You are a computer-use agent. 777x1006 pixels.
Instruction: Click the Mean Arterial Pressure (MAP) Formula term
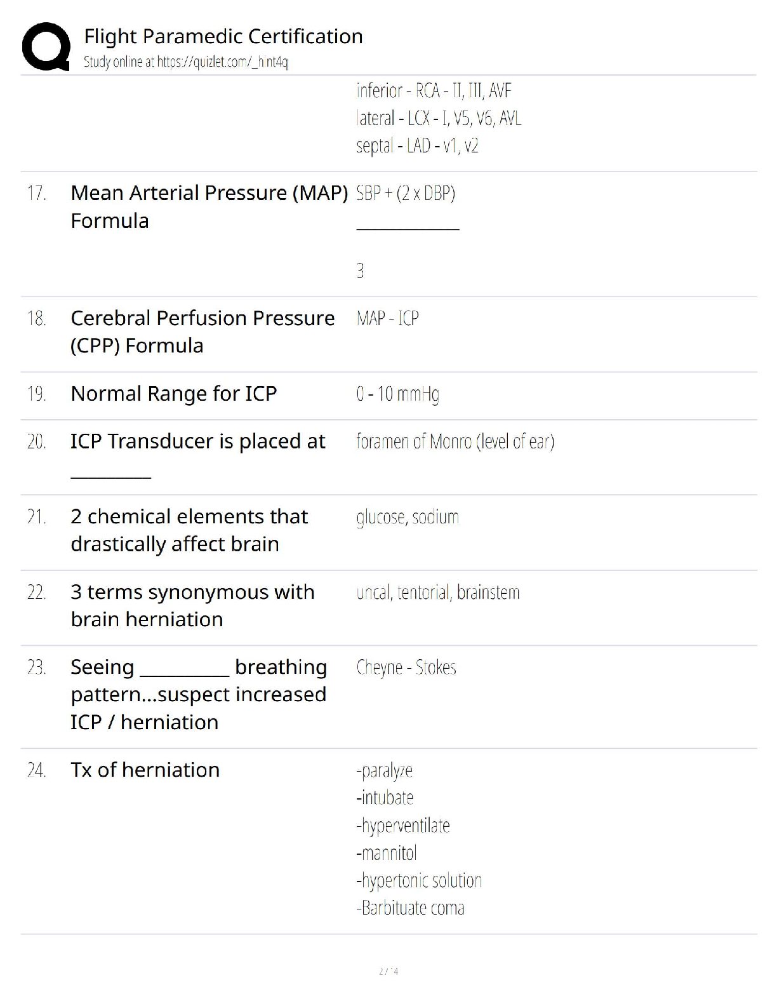209,206
